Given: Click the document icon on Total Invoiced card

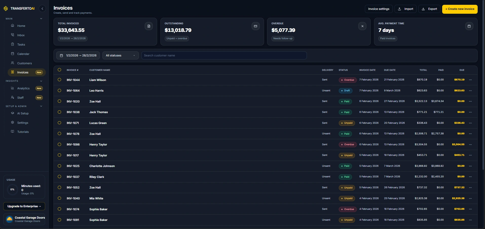Looking at the screenshot, I should pos(149,26).
